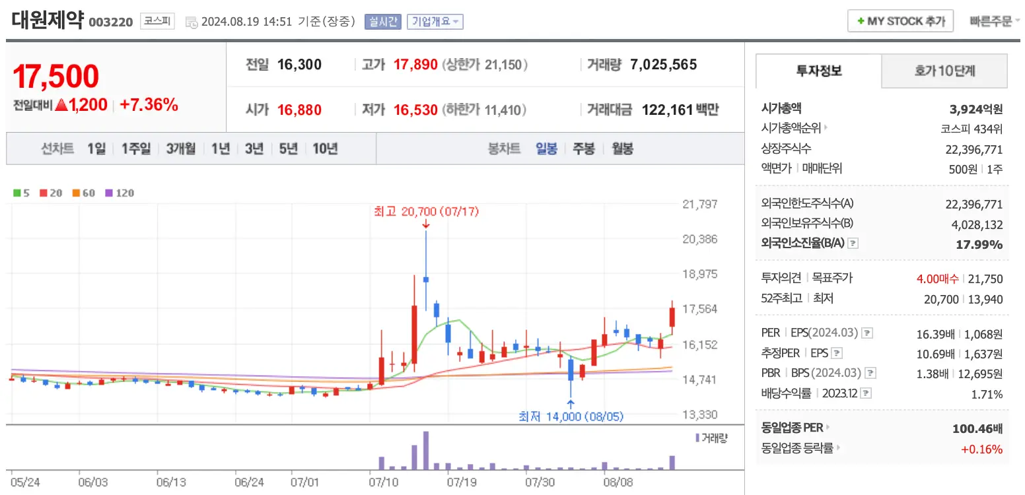Switch to the 투자정보 tab

[818, 71]
